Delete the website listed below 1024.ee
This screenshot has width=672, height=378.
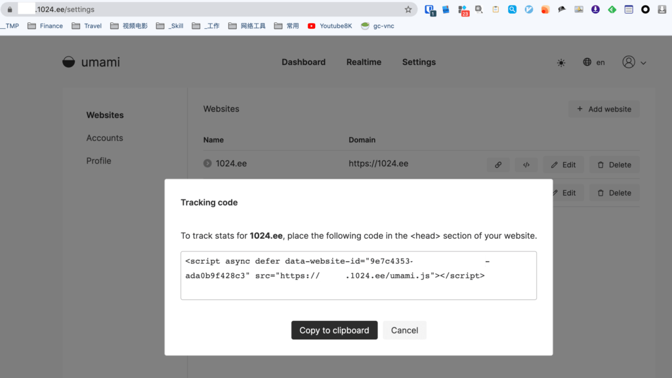pos(614,193)
